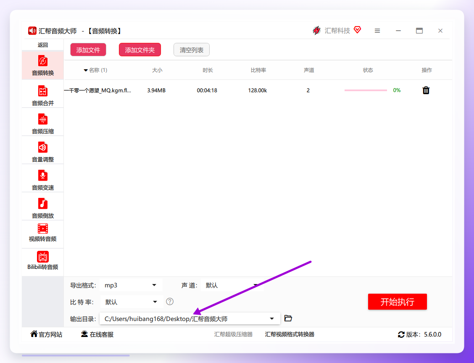Click the file progress bar at 0%
Screen dimensions: 474x363
click(x=366, y=90)
